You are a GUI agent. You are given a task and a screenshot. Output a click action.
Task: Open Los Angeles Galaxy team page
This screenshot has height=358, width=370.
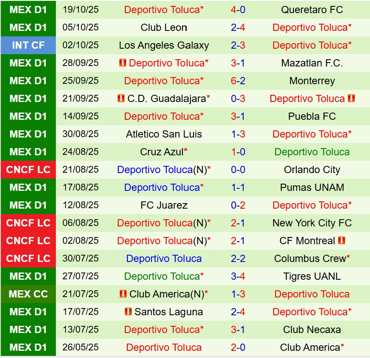point(164,45)
